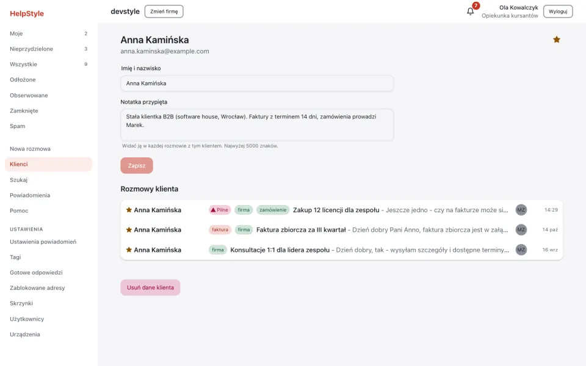Start Nowa rozmowa
The height and width of the screenshot is (366, 586).
coord(49,149)
